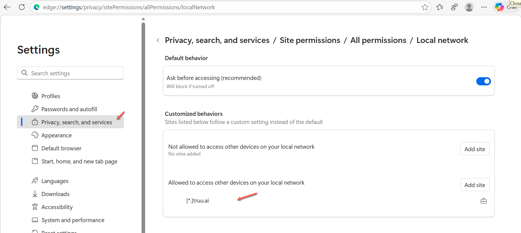Refresh the settings page
The image size is (521, 233).
point(22,7)
